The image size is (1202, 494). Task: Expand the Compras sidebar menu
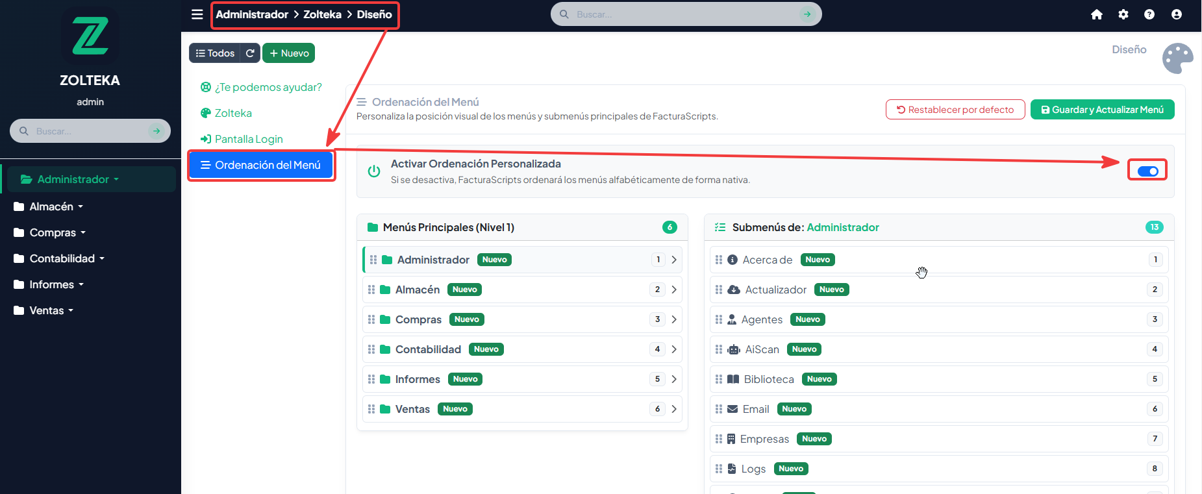50,232
